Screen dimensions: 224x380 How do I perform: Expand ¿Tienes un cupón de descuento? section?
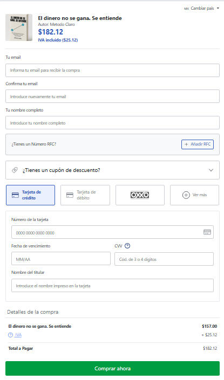tap(112, 170)
